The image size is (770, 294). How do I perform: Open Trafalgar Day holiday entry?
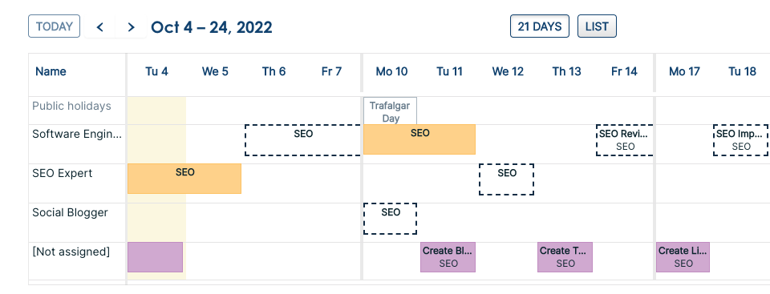pos(390,111)
